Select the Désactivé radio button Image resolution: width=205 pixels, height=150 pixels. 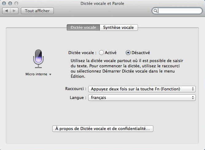[x=128, y=53]
